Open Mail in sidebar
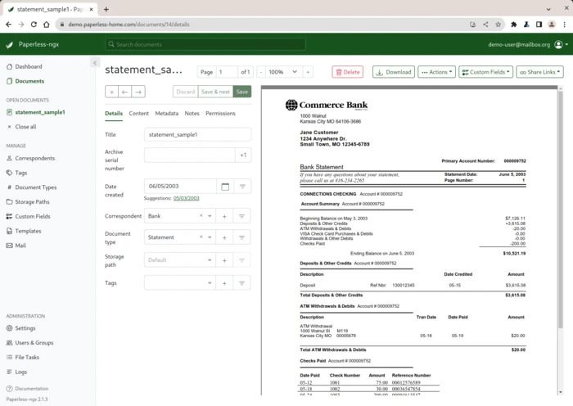This screenshot has width=573, height=406. (16, 246)
